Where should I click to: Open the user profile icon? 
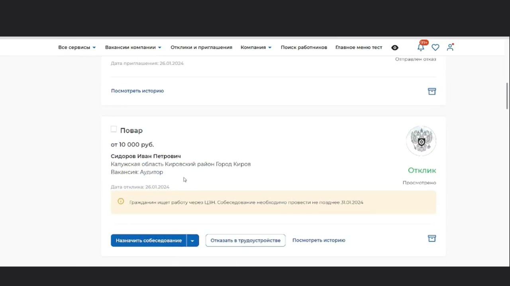pos(450,47)
